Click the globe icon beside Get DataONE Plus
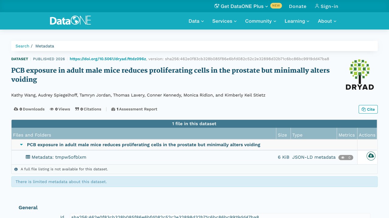The width and height of the screenshot is (389, 218). [x=217, y=6]
